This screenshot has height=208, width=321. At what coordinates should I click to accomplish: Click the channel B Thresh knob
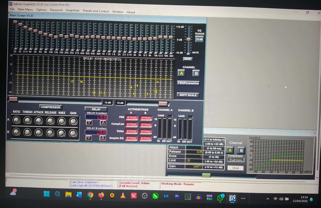[x=27, y=132]
